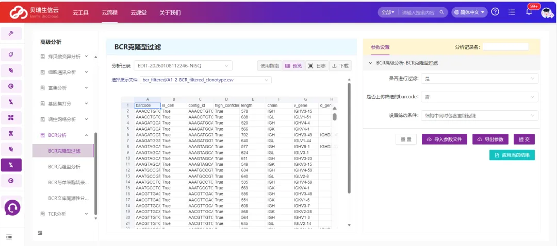Open notifications bell with 99+ badge
This screenshot has height=246, width=557.
tap(529, 12)
